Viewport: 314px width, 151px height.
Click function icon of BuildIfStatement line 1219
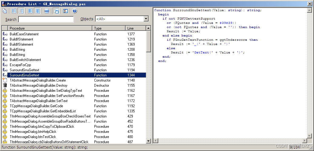click(5, 39)
